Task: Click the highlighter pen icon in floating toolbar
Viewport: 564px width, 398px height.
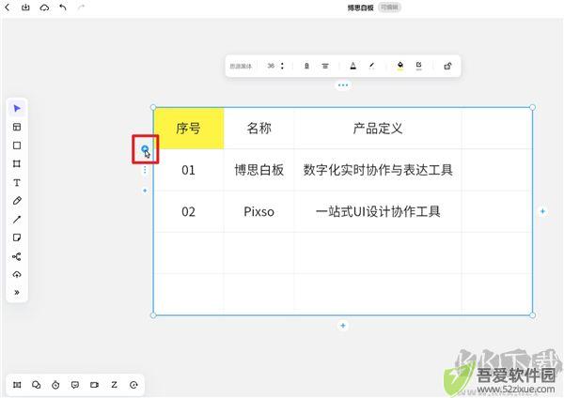Action: pos(371,66)
